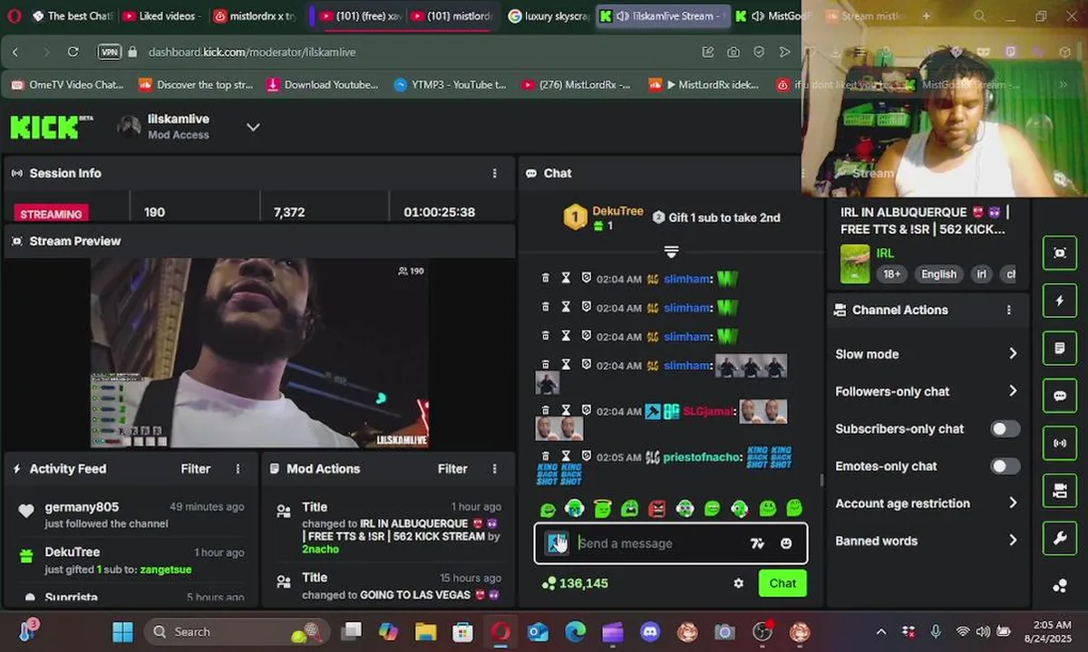Expand Slow mode settings
Image resolution: width=1088 pixels, height=652 pixels.
coord(926,354)
